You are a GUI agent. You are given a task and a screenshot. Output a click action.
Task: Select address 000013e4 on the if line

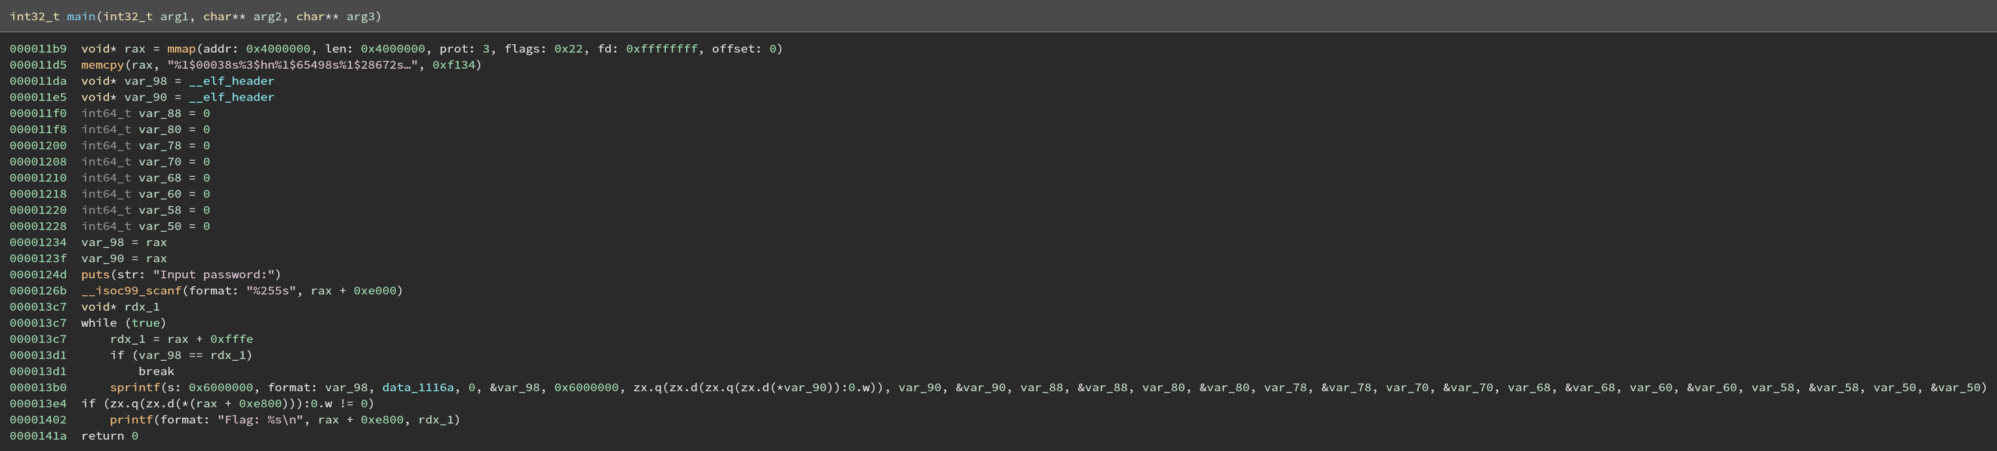pyautogui.click(x=38, y=404)
